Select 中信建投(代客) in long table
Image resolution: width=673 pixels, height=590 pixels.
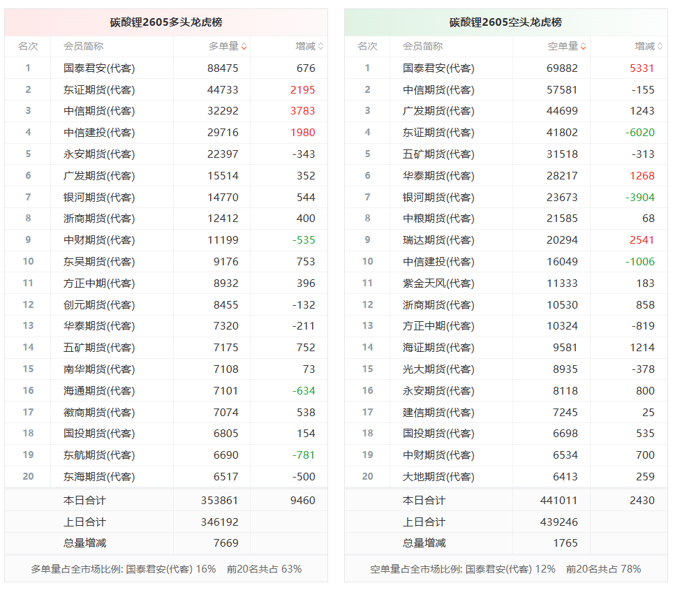pos(99,133)
